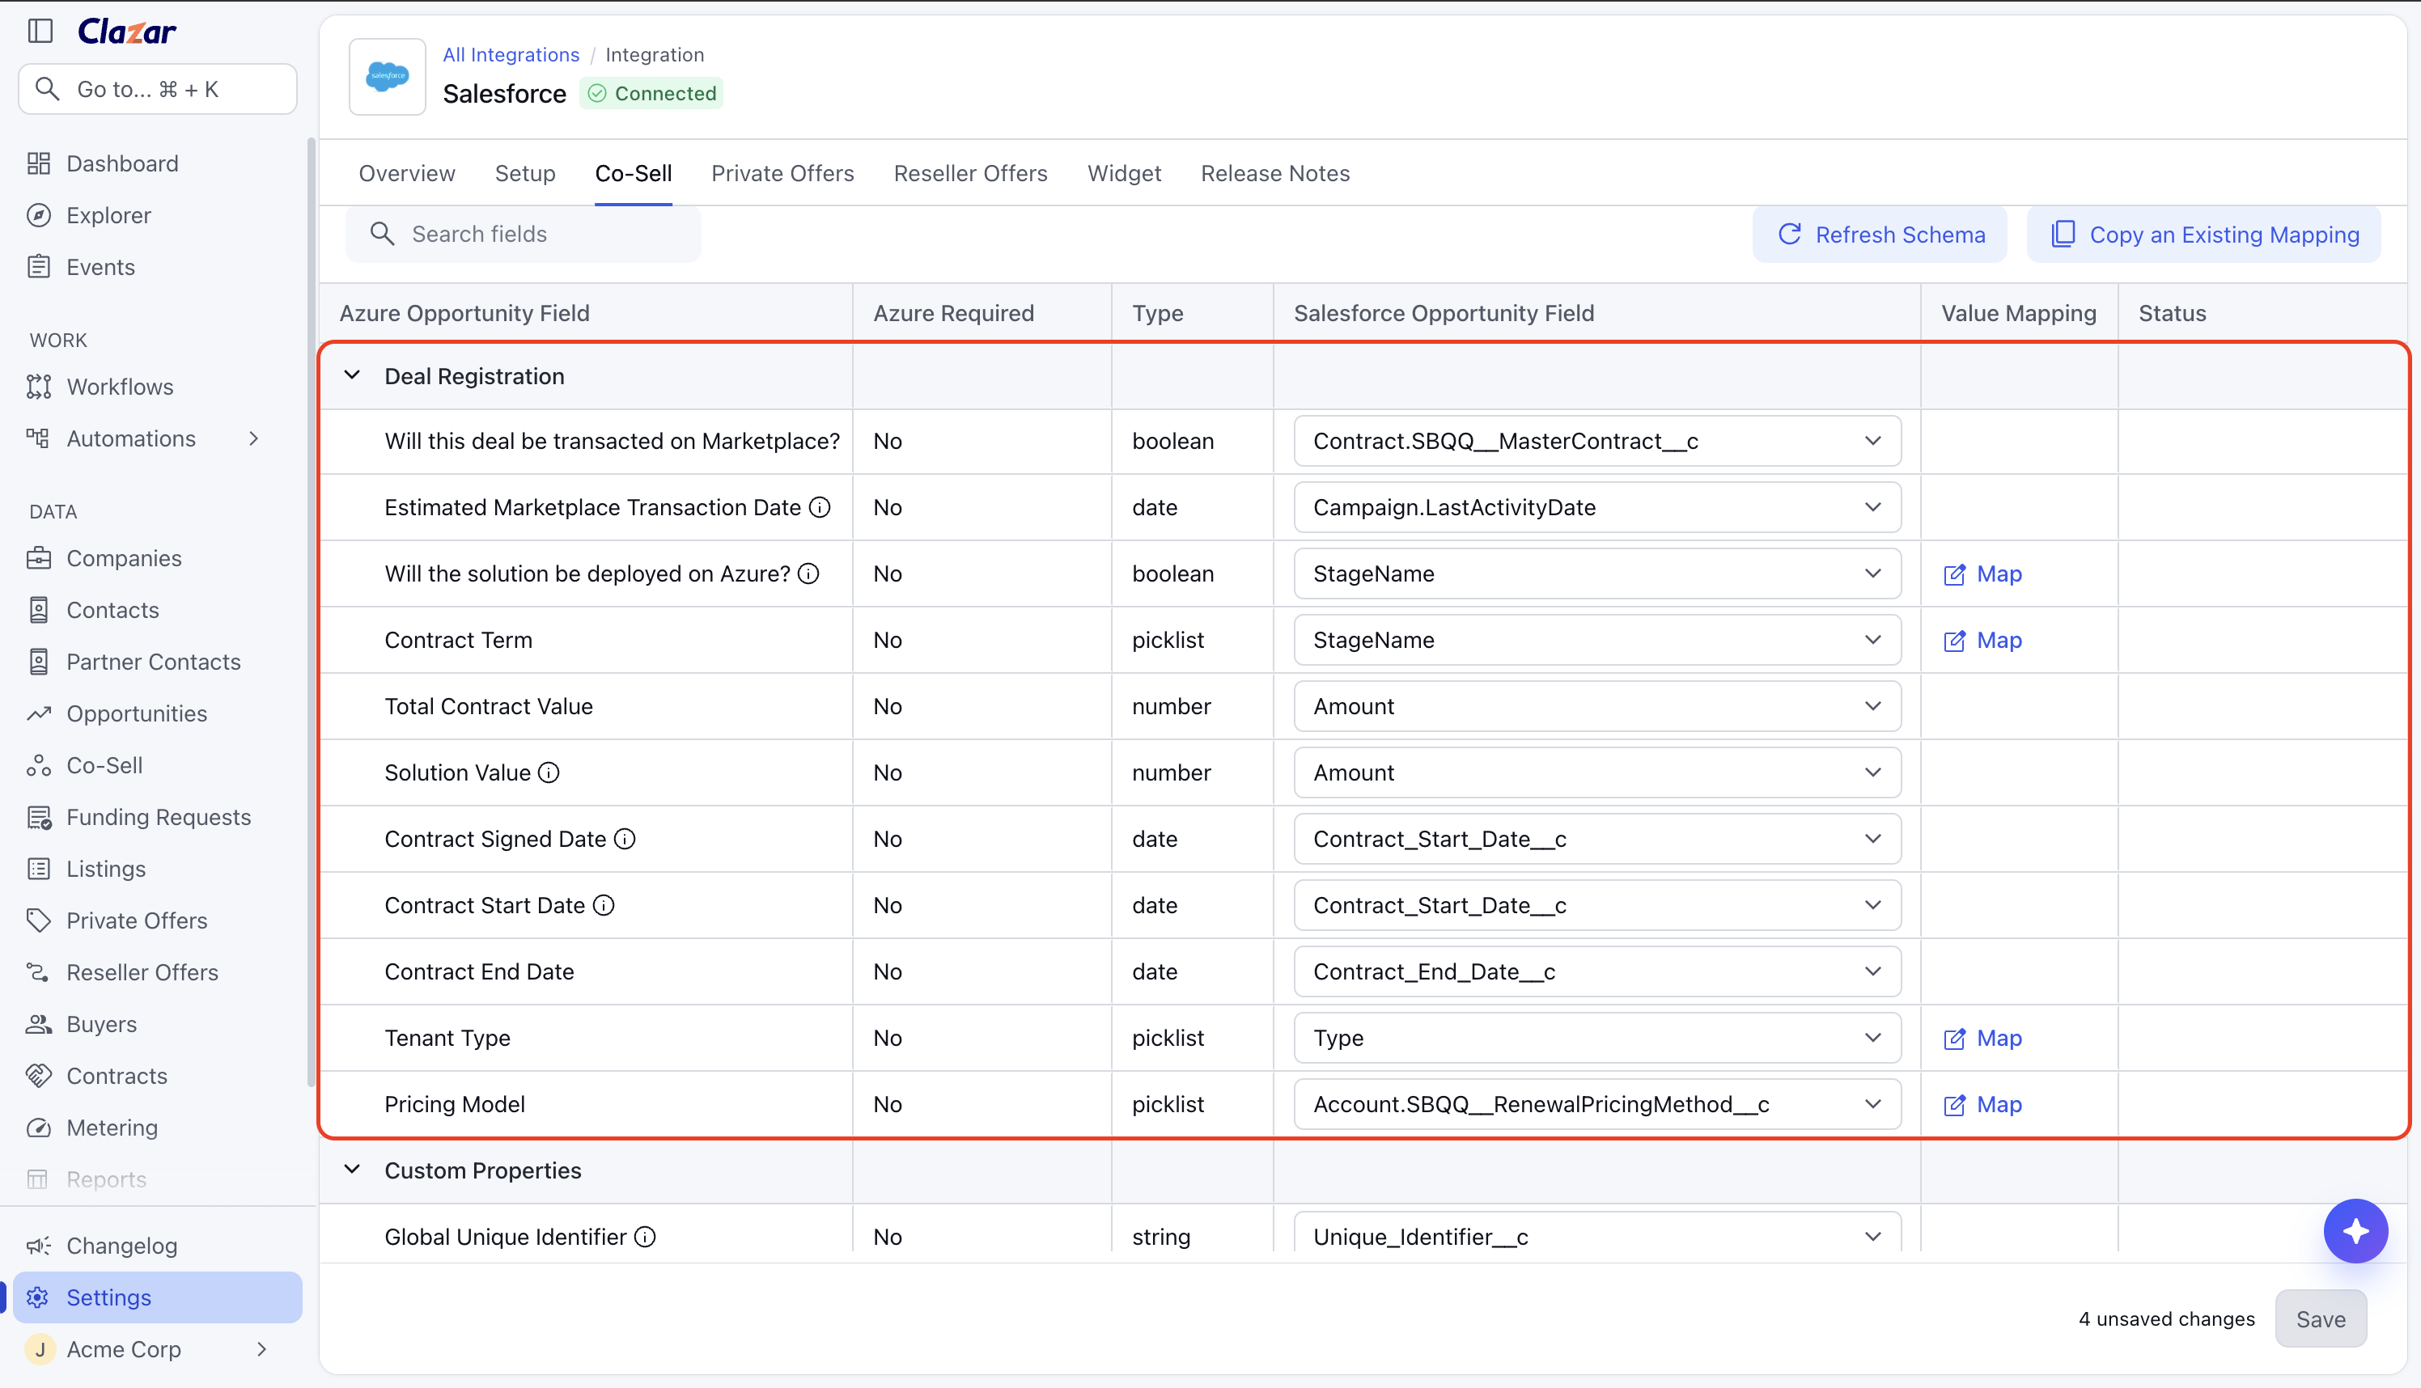The height and width of the screenshot is (1388, 2421).
Task: Click Map for Tenant Type
Action: pyautogui.click(x=1983, y=1038)
